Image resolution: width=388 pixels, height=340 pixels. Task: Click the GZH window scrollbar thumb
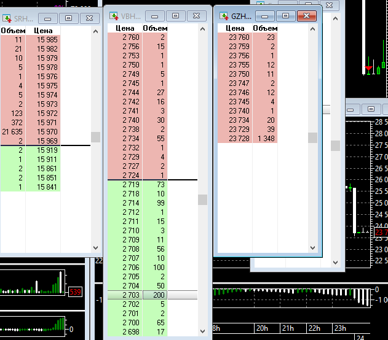tap(312, 137)
